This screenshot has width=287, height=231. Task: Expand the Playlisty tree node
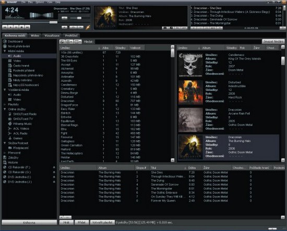5,104
